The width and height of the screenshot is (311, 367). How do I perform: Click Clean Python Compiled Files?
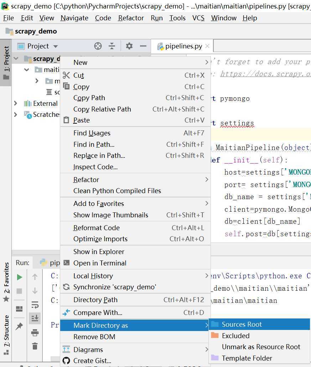click(x=135, y=191)
